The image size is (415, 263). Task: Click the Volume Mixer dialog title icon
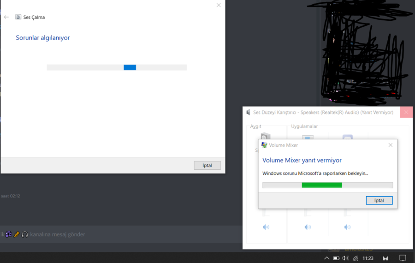264,145
